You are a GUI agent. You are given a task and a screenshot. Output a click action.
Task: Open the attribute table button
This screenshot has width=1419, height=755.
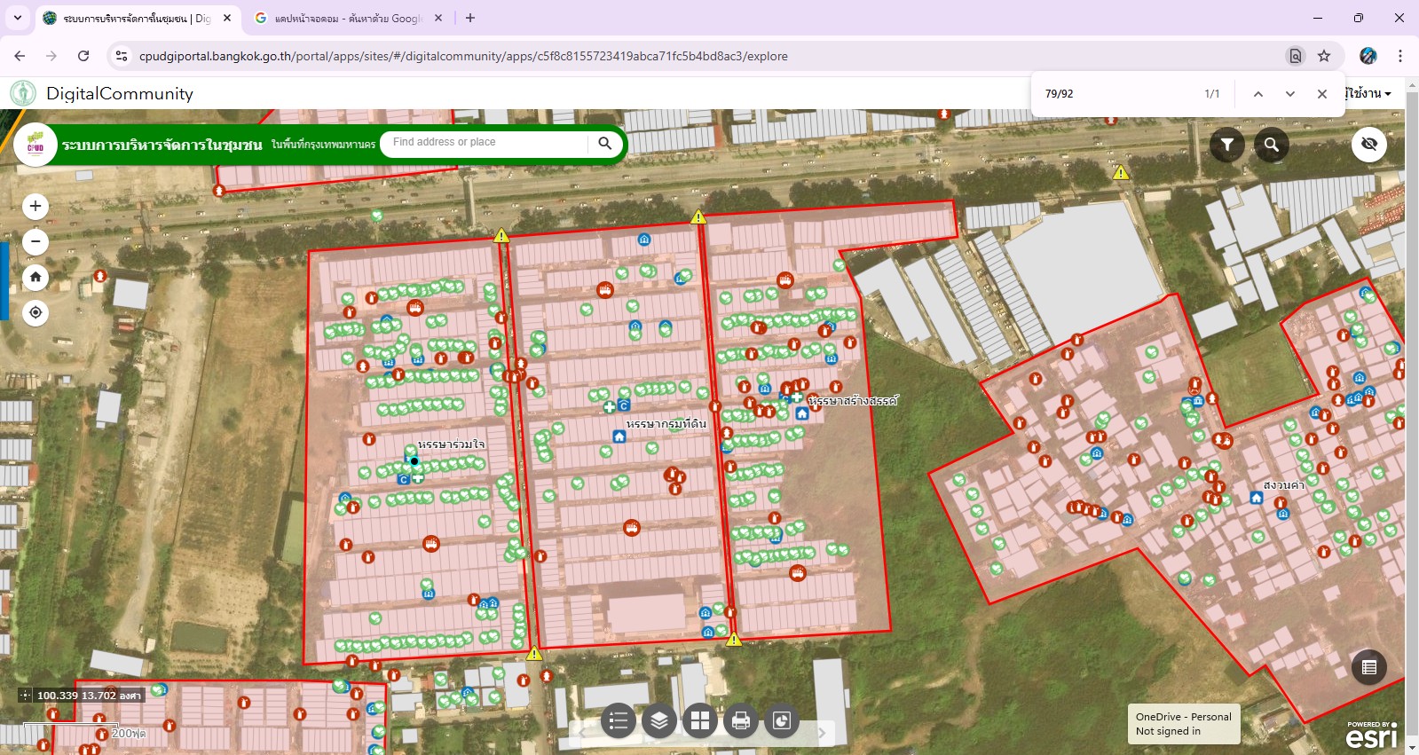(x=1368, y=667)
